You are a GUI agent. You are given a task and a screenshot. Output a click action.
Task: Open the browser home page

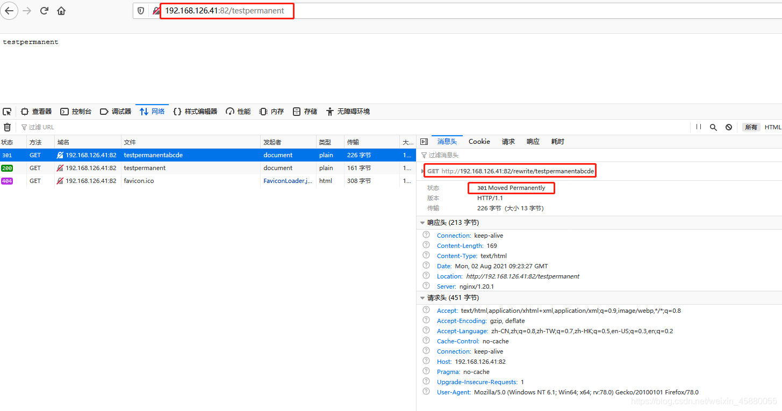pyautogui.click(x=61, y=10)
